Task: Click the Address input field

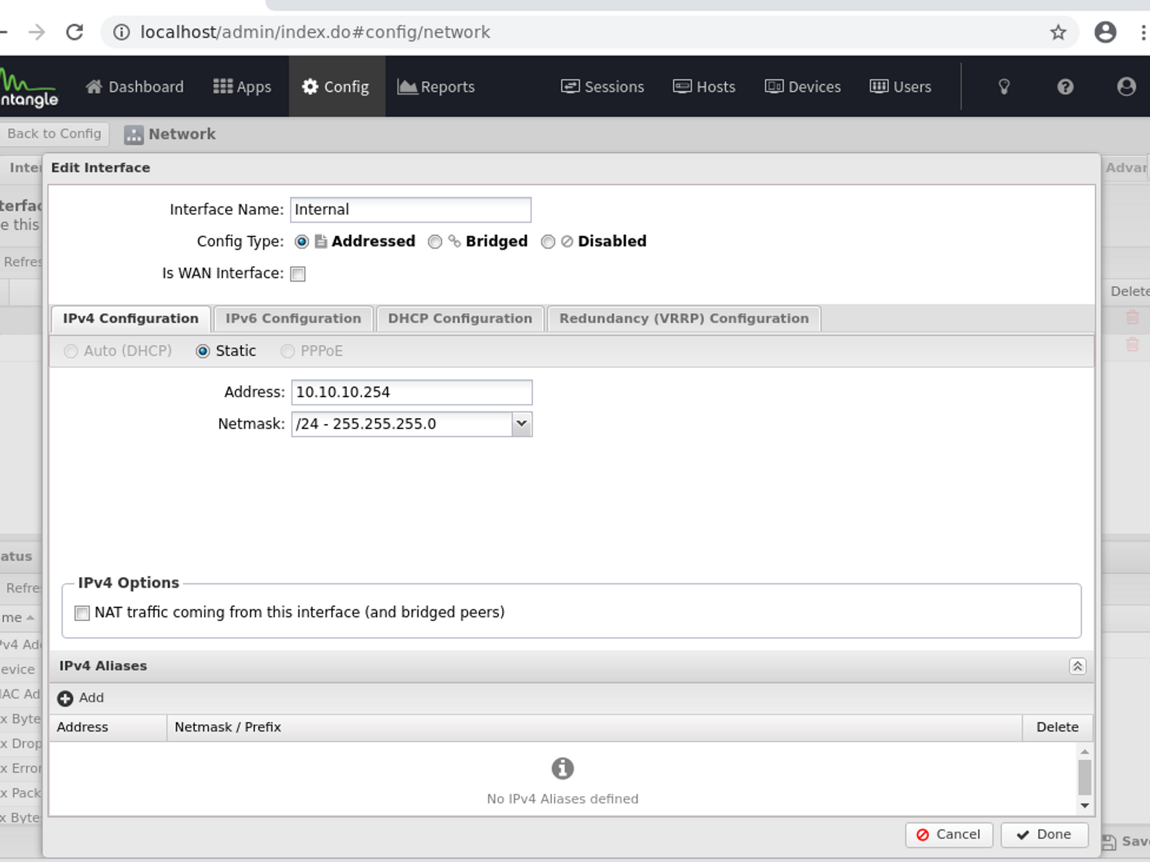Action: pos(411,392)
